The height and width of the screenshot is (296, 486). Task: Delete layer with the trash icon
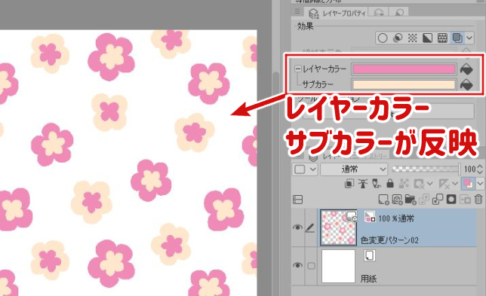(478, 200)
